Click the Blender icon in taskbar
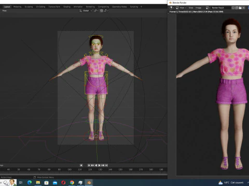The image size is (249, 186). tap(89, 182)
